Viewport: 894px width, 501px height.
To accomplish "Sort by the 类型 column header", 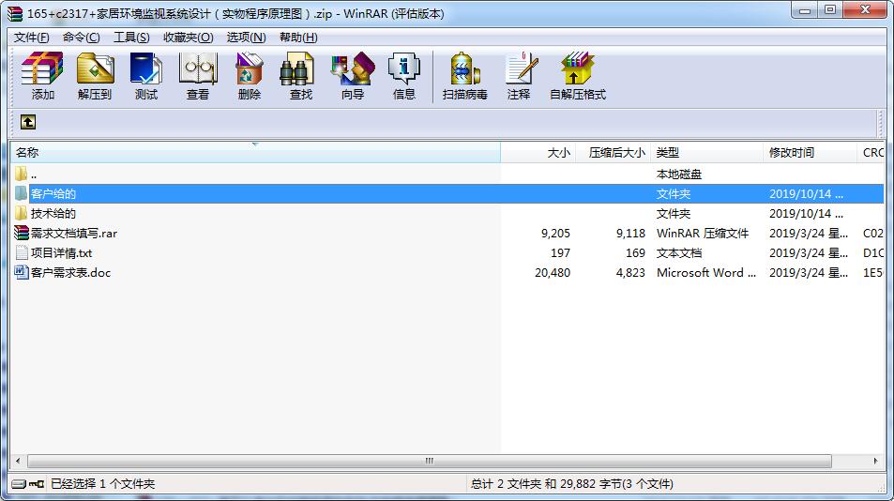I will 706,153.
